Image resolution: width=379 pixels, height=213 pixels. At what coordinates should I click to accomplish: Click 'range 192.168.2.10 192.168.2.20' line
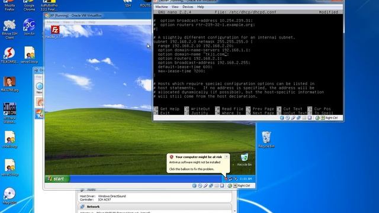[196, 46]
